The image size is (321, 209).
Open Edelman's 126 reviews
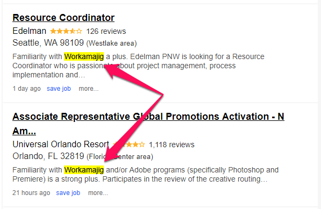106,31
